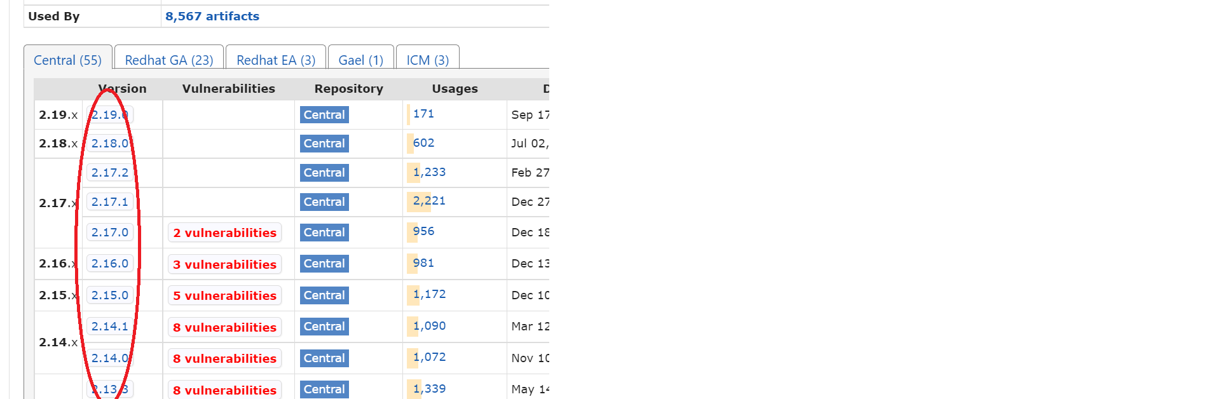Open version 2.17.1 details

tap(109, 201)
